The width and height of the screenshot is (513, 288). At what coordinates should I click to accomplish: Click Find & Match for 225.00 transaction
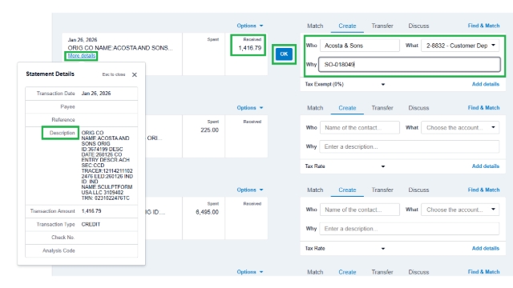point(483,107)
